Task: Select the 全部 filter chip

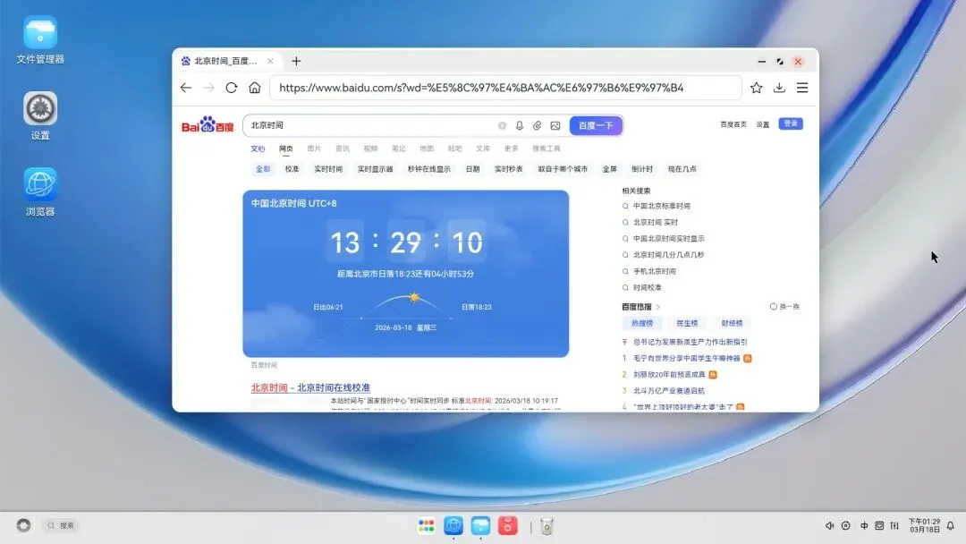Action: pyautogui.click(x=263, y=169)
